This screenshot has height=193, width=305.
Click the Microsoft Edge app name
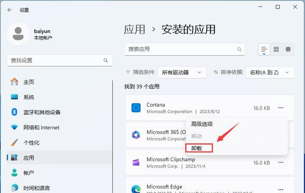[x=164, y=187]
